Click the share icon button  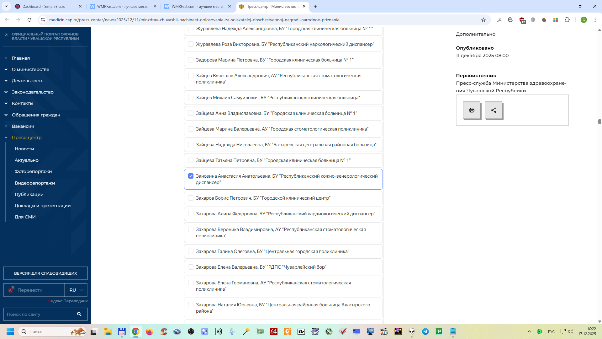tap(494, 110)
